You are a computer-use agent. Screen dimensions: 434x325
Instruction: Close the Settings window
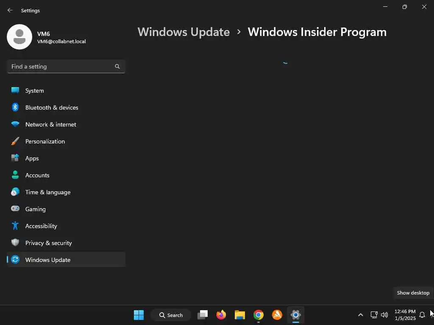coord(424,7)
